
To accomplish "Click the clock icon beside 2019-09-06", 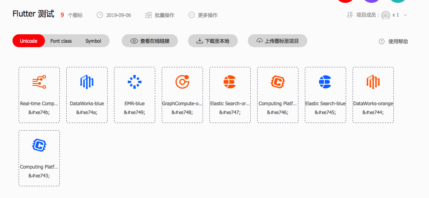I will (x=100, y=15).
